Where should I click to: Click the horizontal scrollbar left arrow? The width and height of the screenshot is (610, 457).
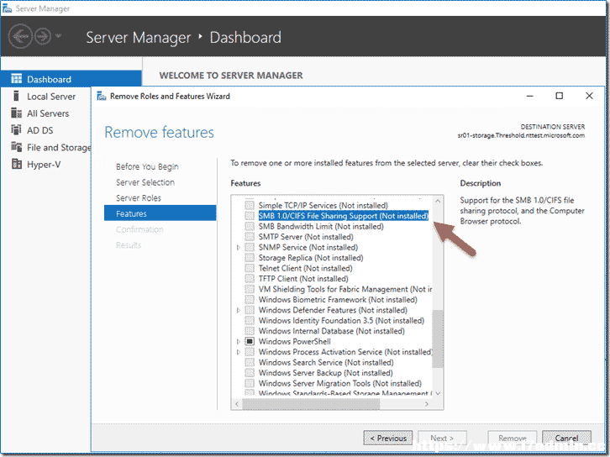[x=237, y=404]
